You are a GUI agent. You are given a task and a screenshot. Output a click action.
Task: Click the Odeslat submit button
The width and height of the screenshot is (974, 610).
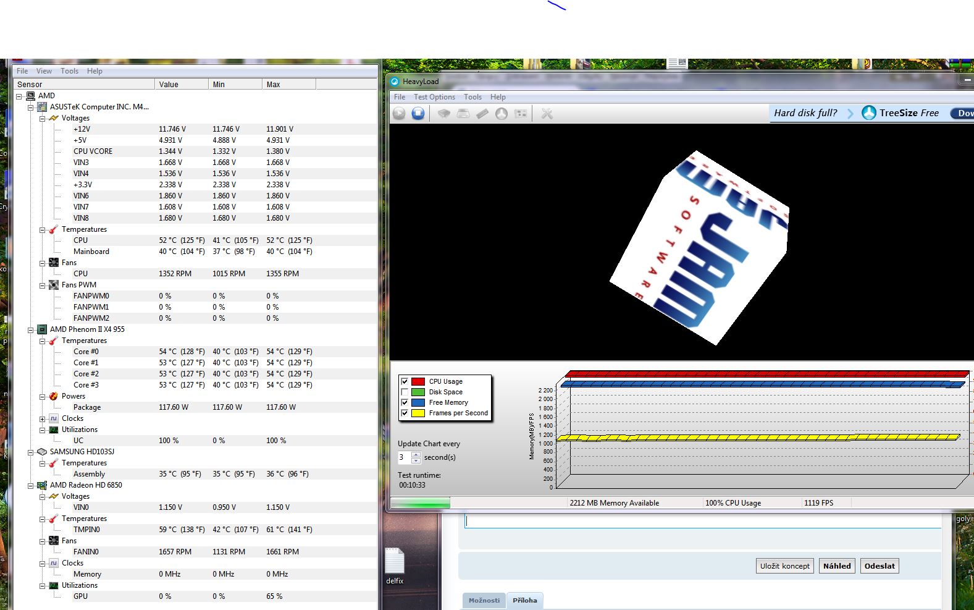click(880, 566)
